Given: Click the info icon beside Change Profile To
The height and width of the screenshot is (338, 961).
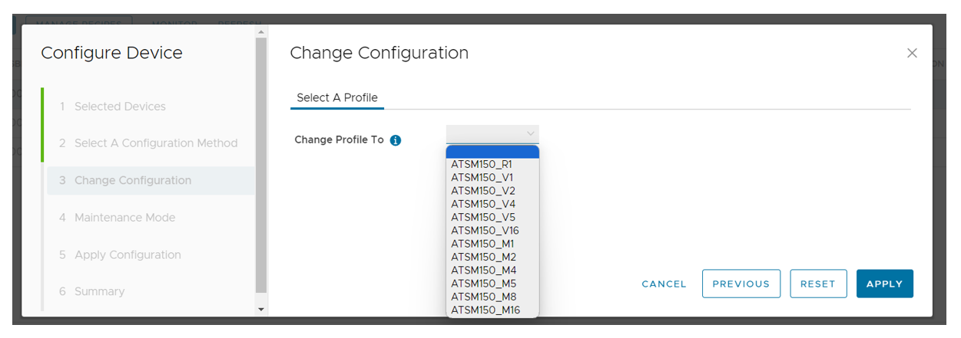Looking at the screenshot, I should tap(396, 140).
